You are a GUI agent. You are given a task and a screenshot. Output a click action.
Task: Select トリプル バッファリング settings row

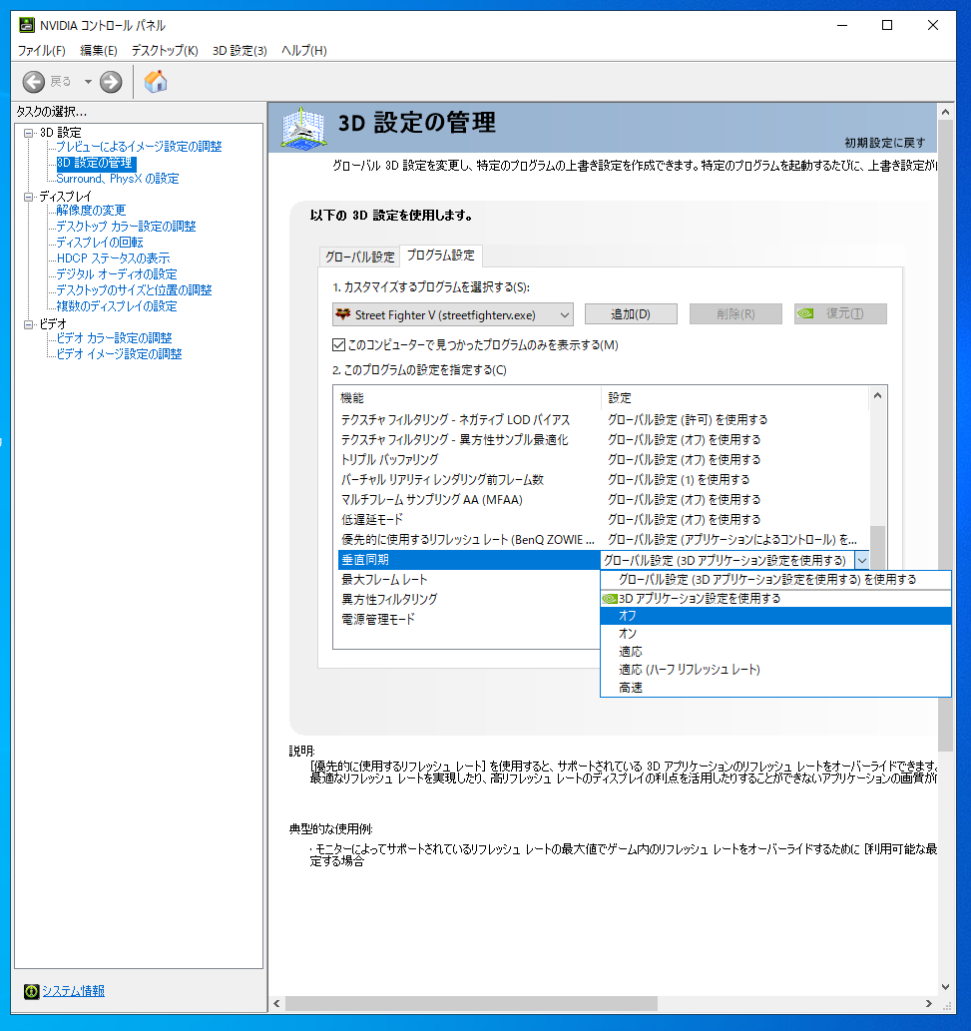click(602, 460)
